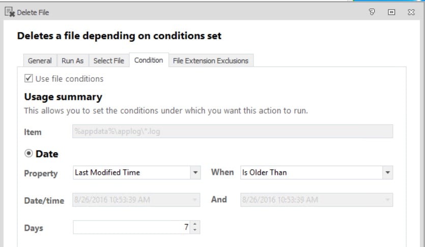Go to the Select File tab
Viewport: 425px width, 247px height.
point(109,60)
